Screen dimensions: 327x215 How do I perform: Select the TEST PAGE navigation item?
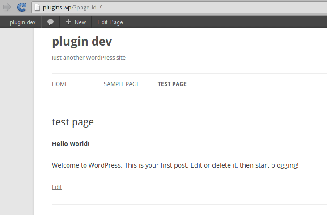tap(172, 84)
